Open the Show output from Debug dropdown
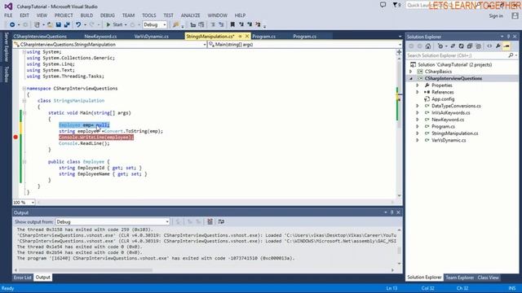The width and height of the screenshot is (522, 293). [x=113, y=222]
